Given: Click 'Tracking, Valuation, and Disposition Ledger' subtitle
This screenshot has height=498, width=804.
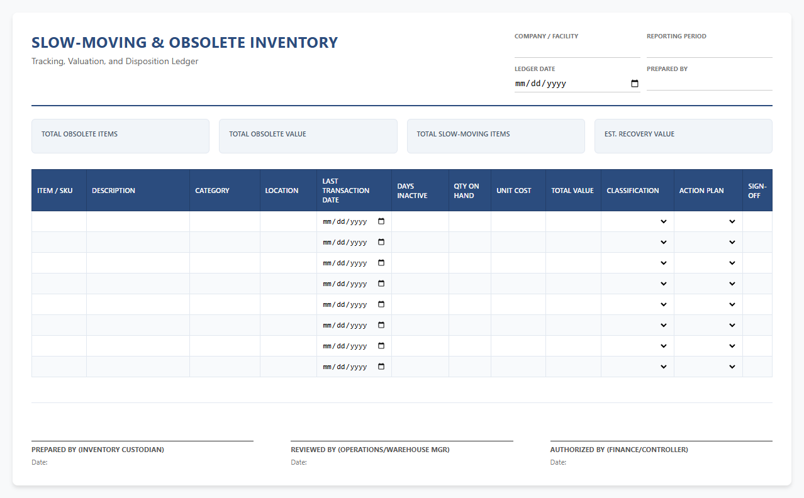Looking at the screenshot, I should pos(114,62).
